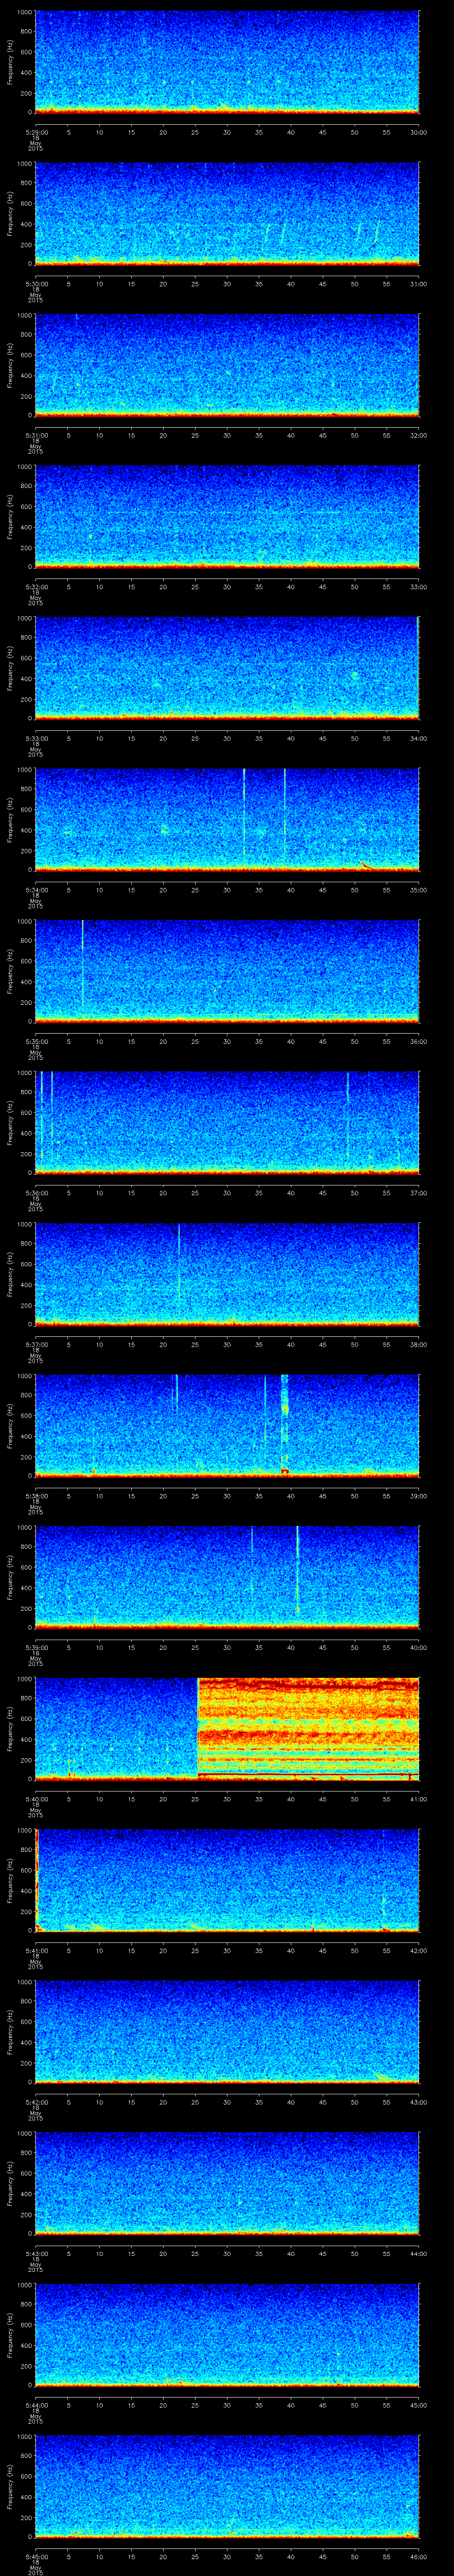
Task: Click the start time label 5:41:00
Action: click(36, 1950)
